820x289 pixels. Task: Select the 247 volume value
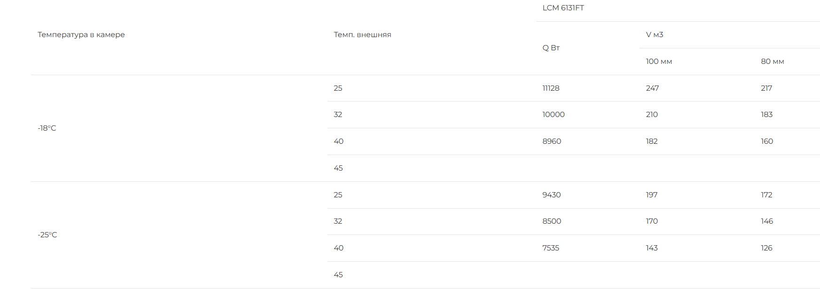point(652,88)
